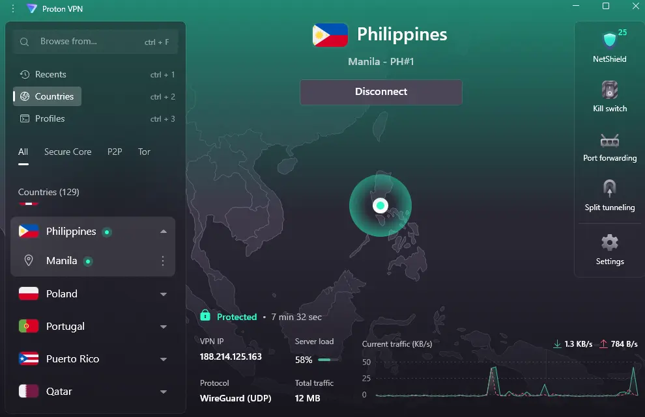Click the VPN IP 188.214.125.163
Viewport: 645px width, 417px height.
point(231,356)
